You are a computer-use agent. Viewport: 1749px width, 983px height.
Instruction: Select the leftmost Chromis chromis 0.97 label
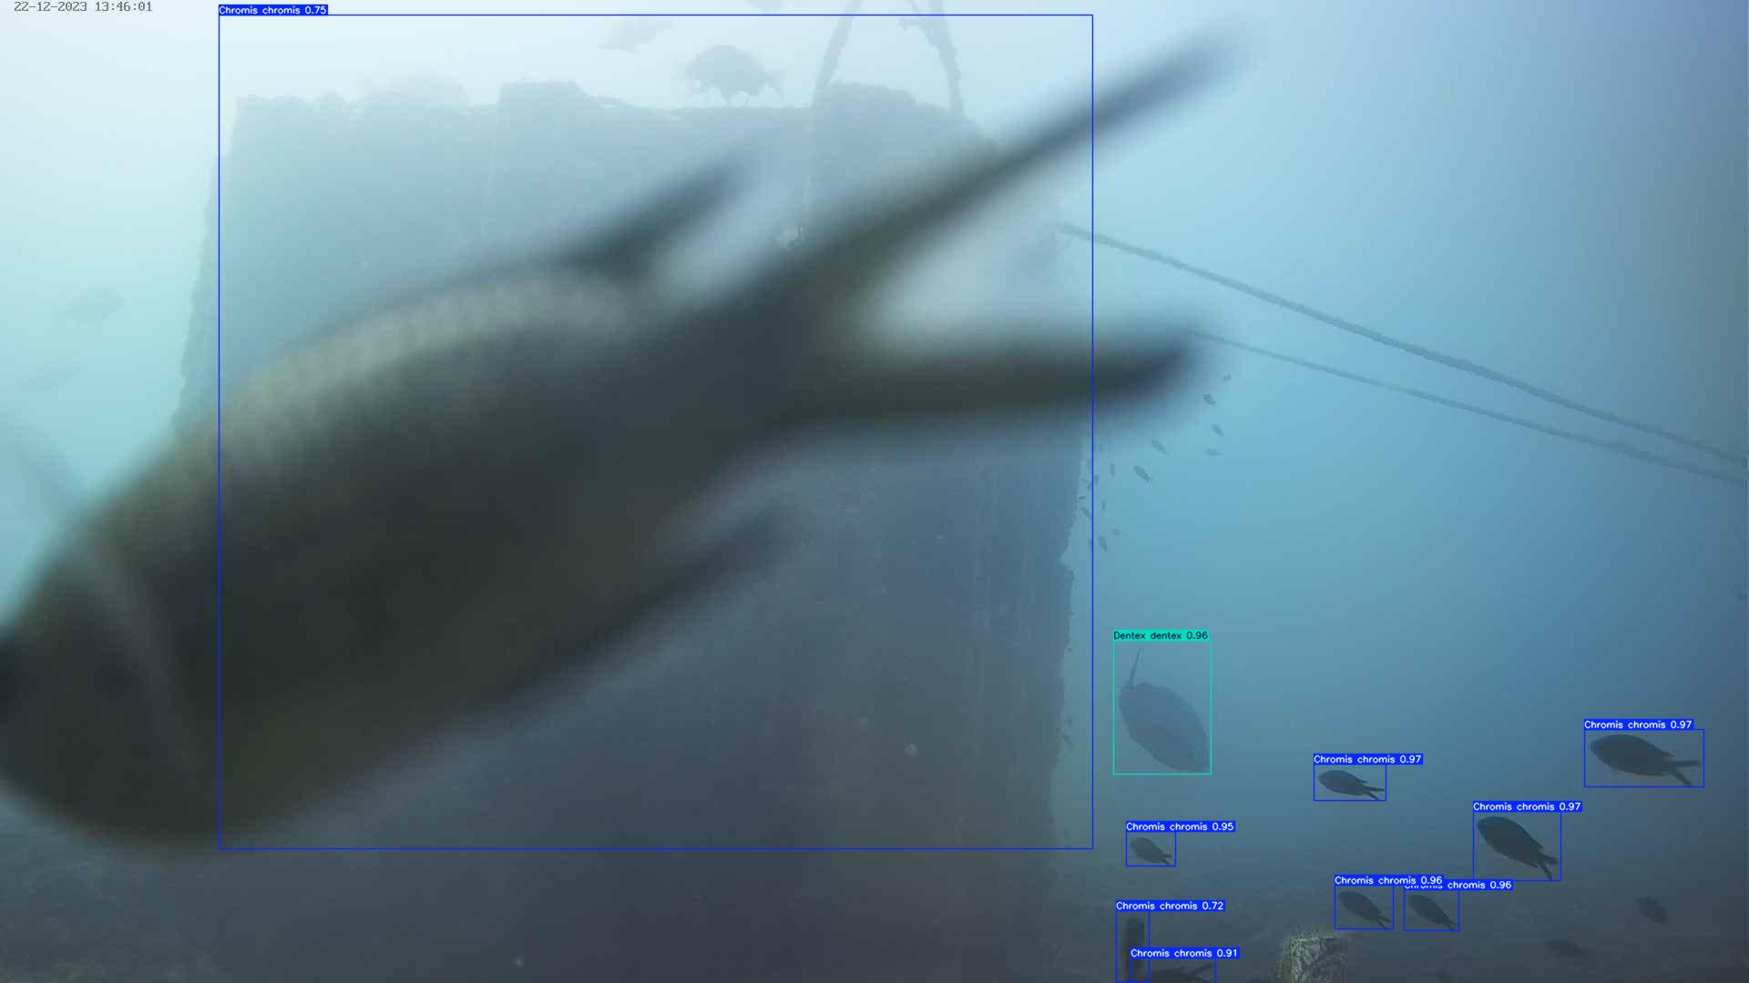click(x=1366, y=759)
